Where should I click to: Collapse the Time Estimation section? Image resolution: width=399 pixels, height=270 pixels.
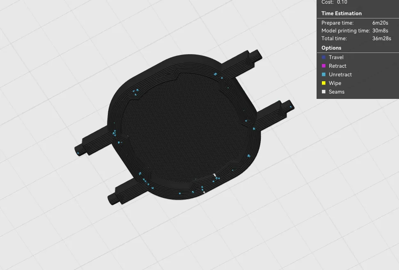pyautogui.click(x=342, y=14)
